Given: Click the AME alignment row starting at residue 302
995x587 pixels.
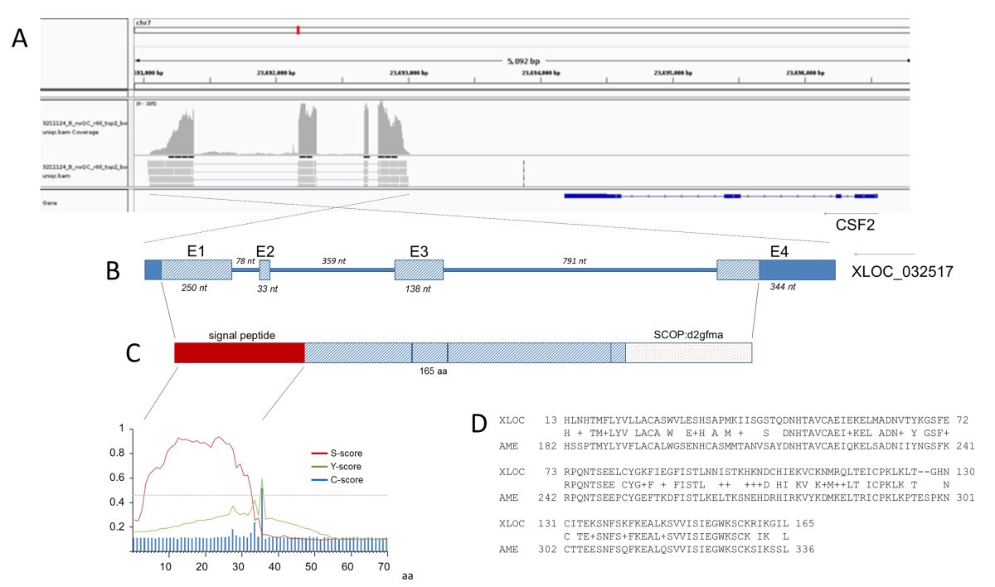Looking at the screenshot, I should pos(658,549).
